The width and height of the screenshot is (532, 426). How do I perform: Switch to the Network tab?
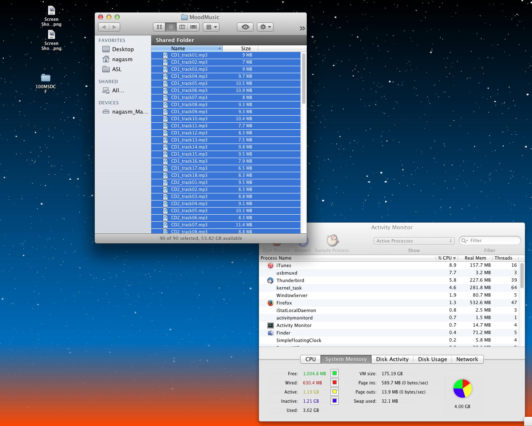tap(467, 359)
